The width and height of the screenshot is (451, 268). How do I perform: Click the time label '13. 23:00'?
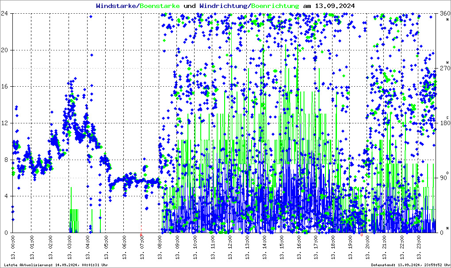coord(419,248)
